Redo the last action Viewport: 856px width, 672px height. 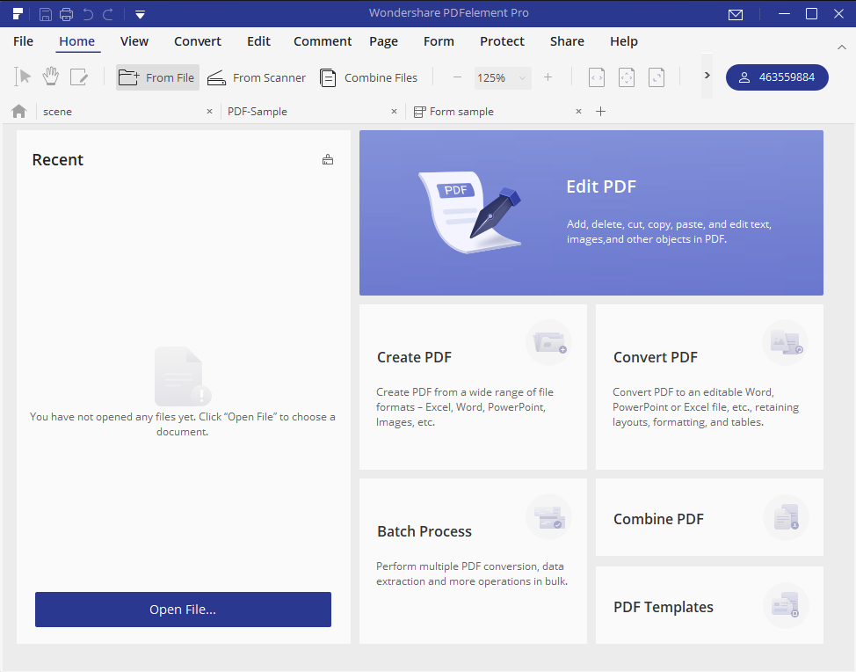(107, 13)
